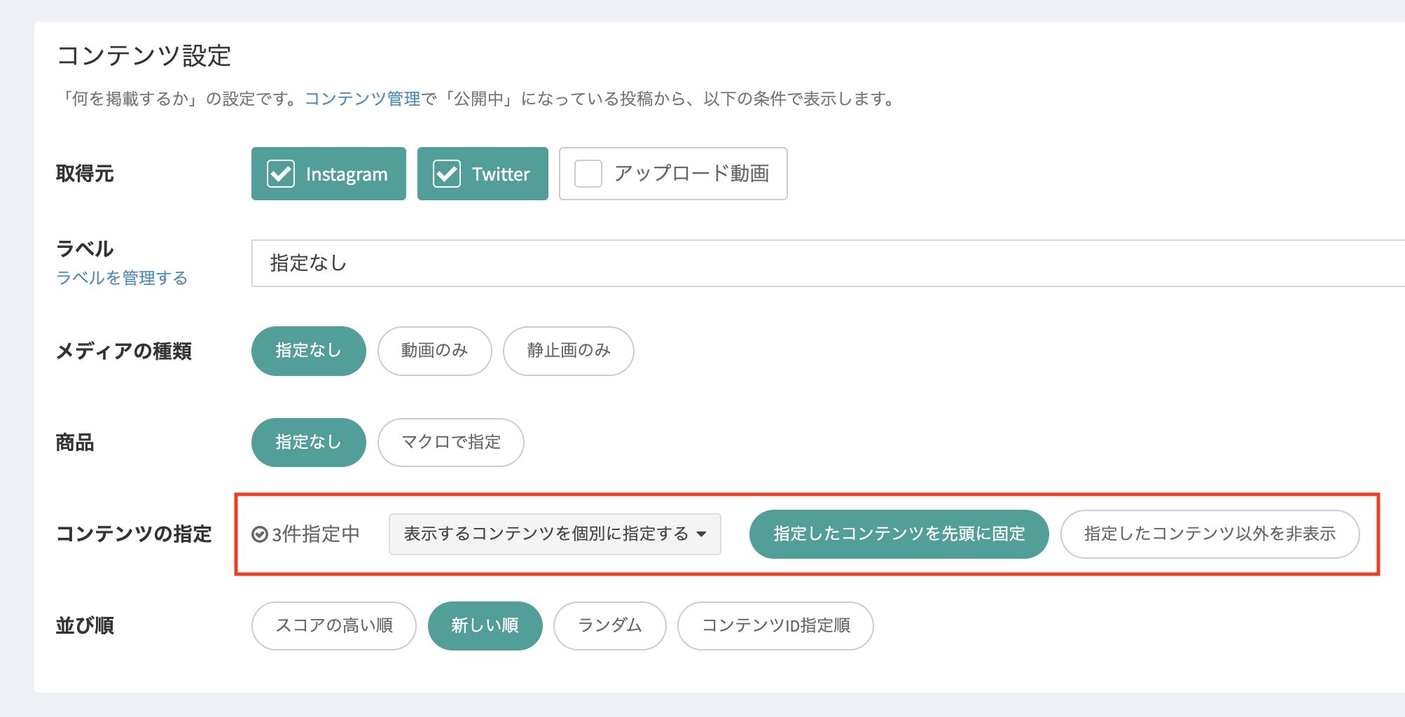Click the 3件指定中 check-circle icon

click(x=260, y=534)
